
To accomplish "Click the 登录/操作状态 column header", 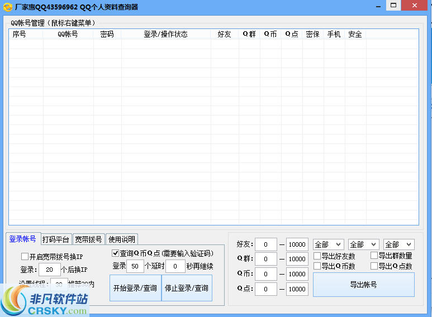I will (x=166, y=34).
